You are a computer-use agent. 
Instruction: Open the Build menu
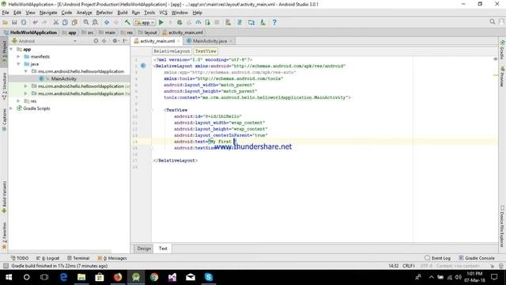tap(123, 13)
